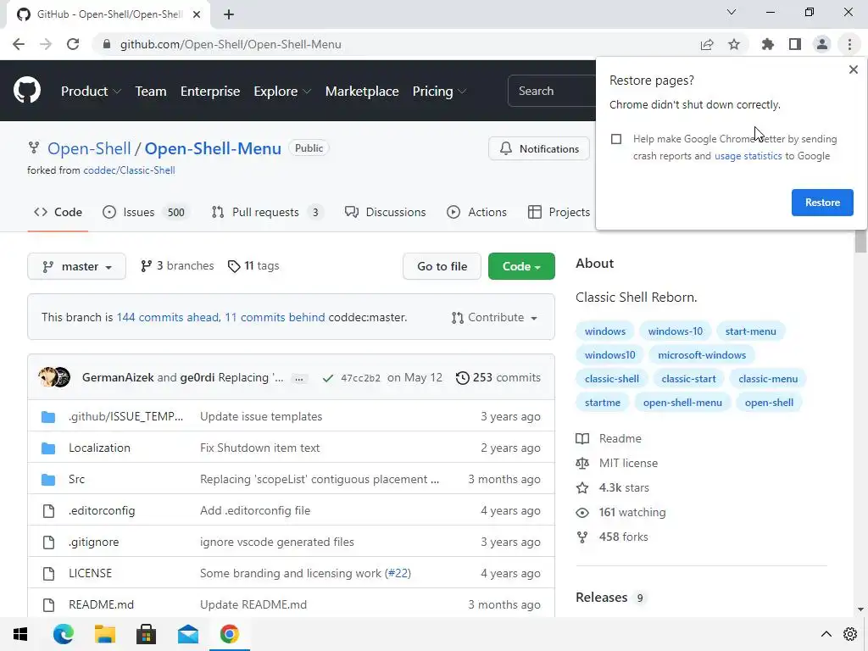The height and width of the screenshot is (651, 868).
Task: Click commit status green checkmark
Action: click(x=328, y=378)
